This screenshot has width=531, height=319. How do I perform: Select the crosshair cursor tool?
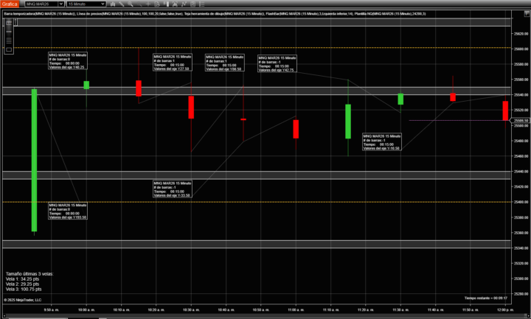point(148,4)
